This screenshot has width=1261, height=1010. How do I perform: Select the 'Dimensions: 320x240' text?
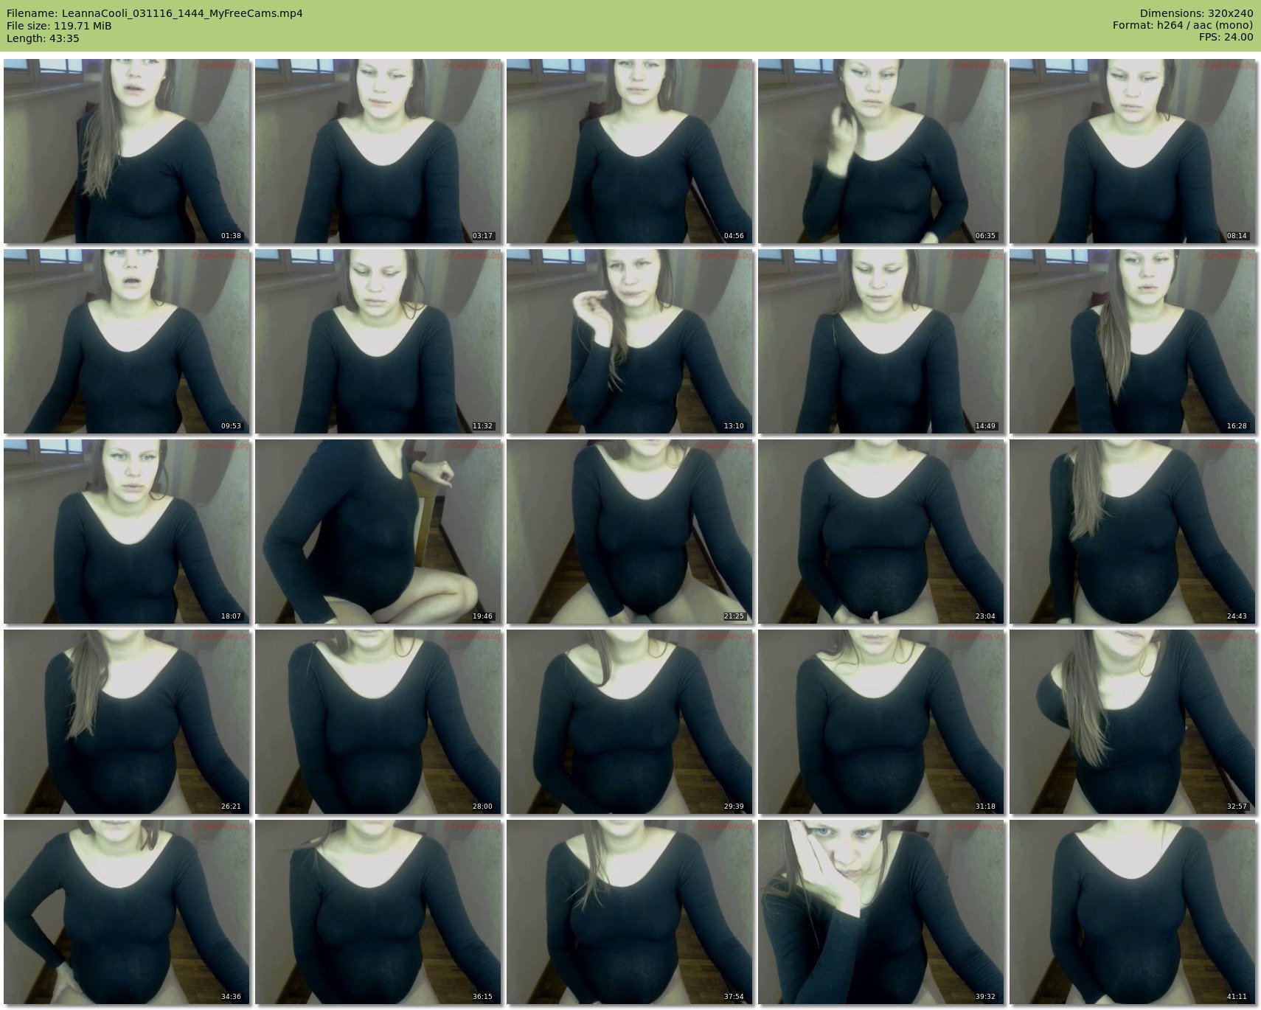pyautogui.click(x=1196, y=13)
